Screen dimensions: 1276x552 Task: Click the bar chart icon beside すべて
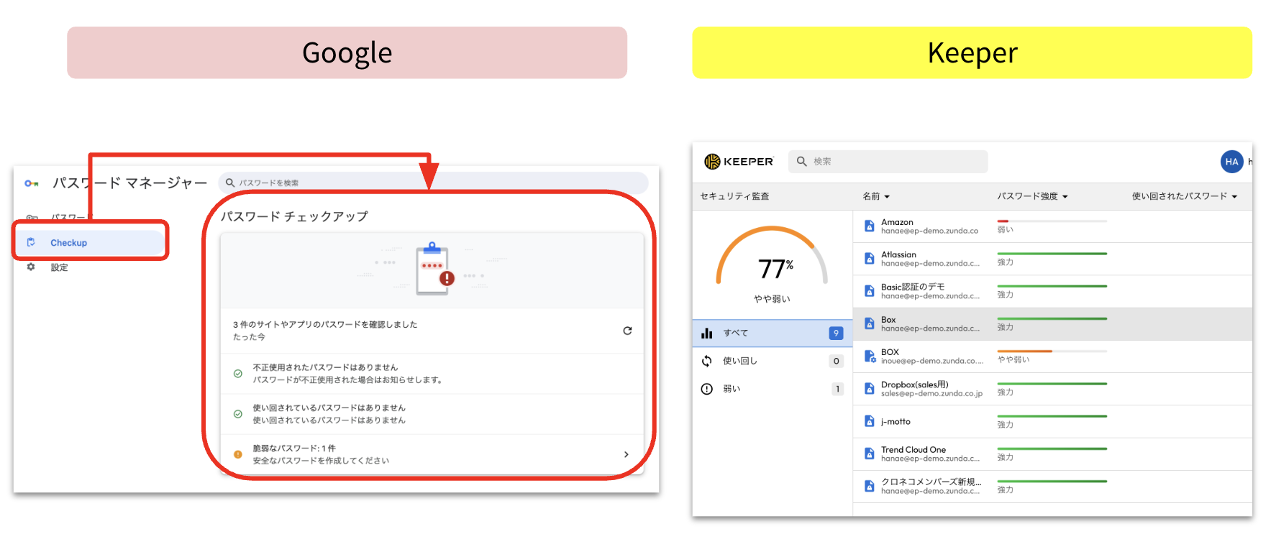[x=707, y=333]
